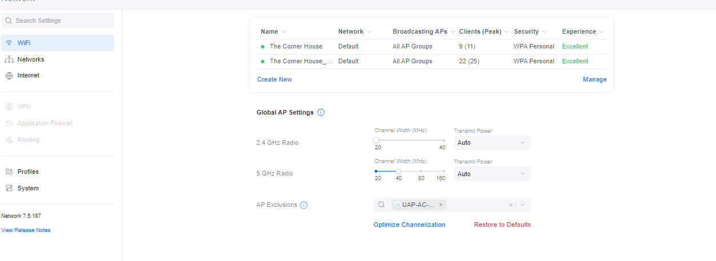
Task: Open View Release Notes link
Action: pyautogui.click(x=26, y=230)
